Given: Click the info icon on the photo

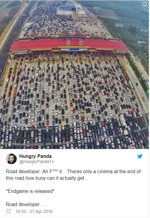Looking at the screenshot, I should coord(145,4).
